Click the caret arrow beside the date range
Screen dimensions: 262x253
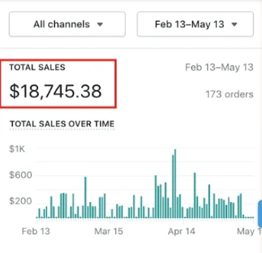pyautogui.click(x=234, y=24)
